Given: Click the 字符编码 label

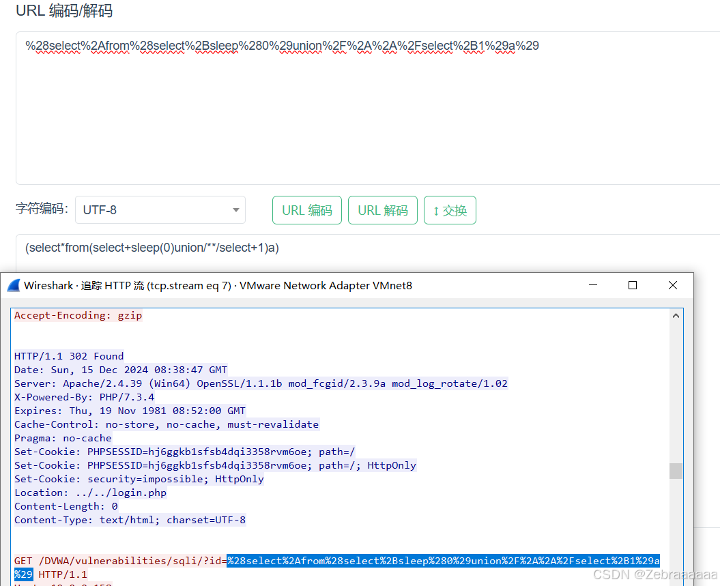Looking at the screenshot, I should pos(42,209).
